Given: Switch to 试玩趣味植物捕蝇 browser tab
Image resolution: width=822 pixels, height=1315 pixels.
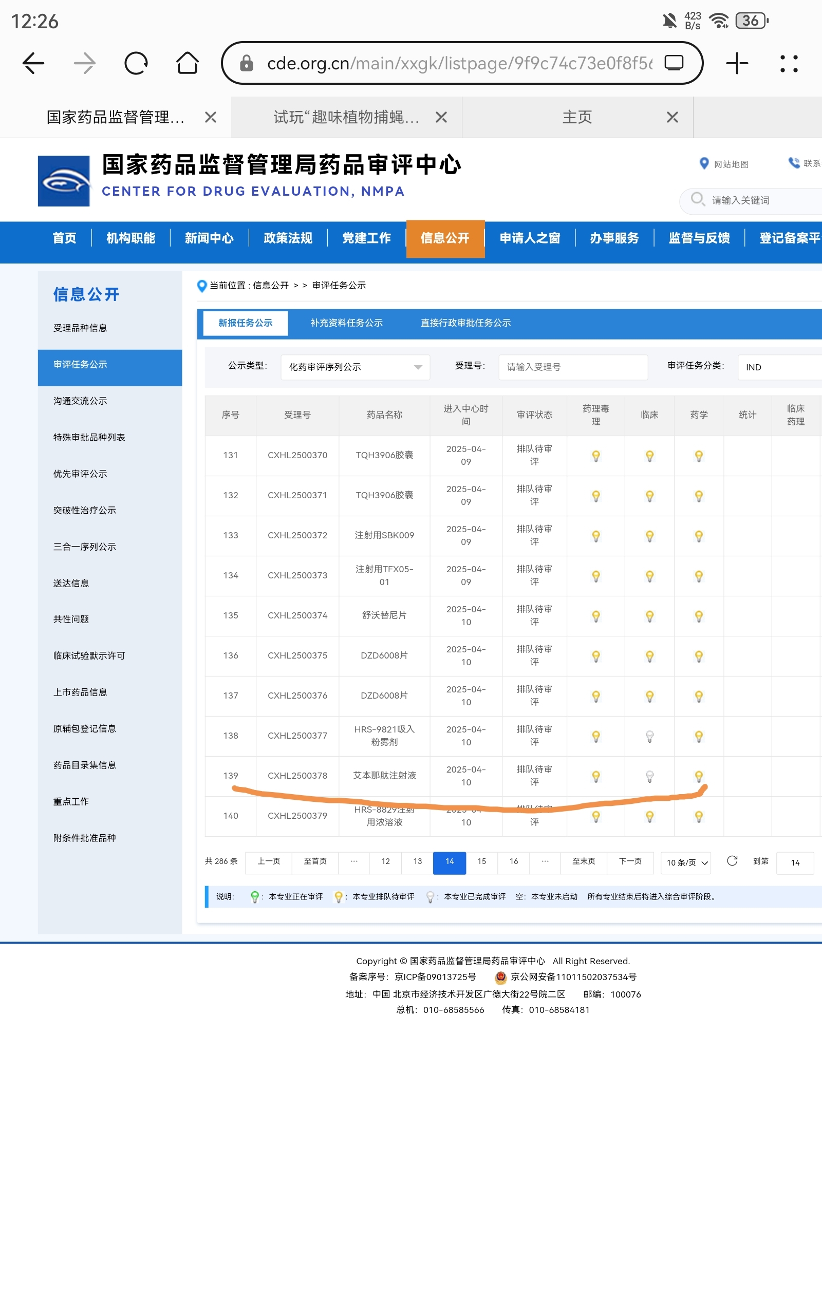Looking at the screenshot, I should pyautogui.click(x=346, y=117).
